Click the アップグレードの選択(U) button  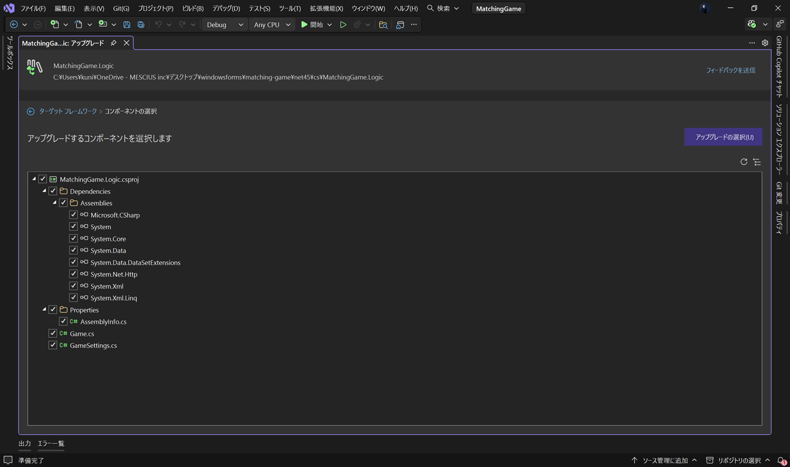pyautogui.click(x=723, y=137)
